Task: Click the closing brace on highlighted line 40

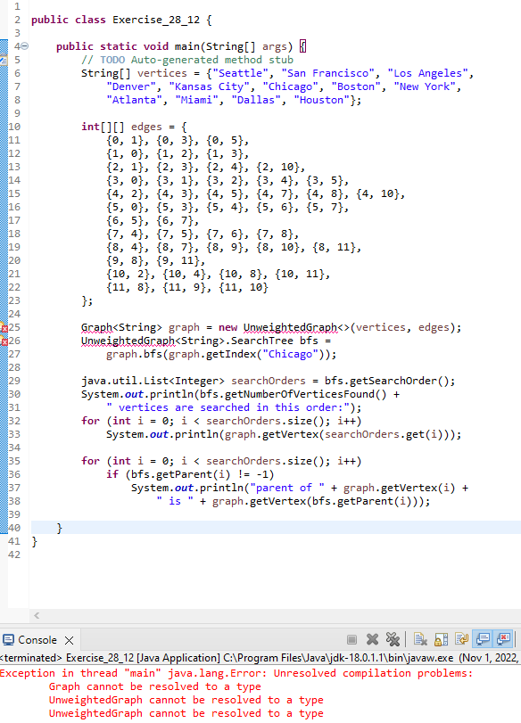Action: (59, 528)
